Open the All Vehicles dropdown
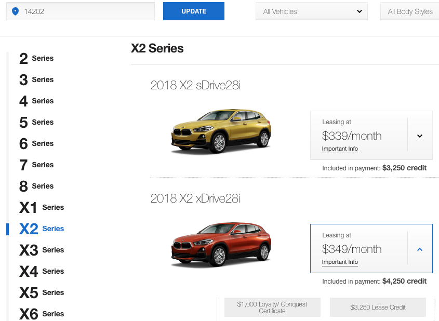Viewport: 439px width, 321px height. click(x=312, y=11)
